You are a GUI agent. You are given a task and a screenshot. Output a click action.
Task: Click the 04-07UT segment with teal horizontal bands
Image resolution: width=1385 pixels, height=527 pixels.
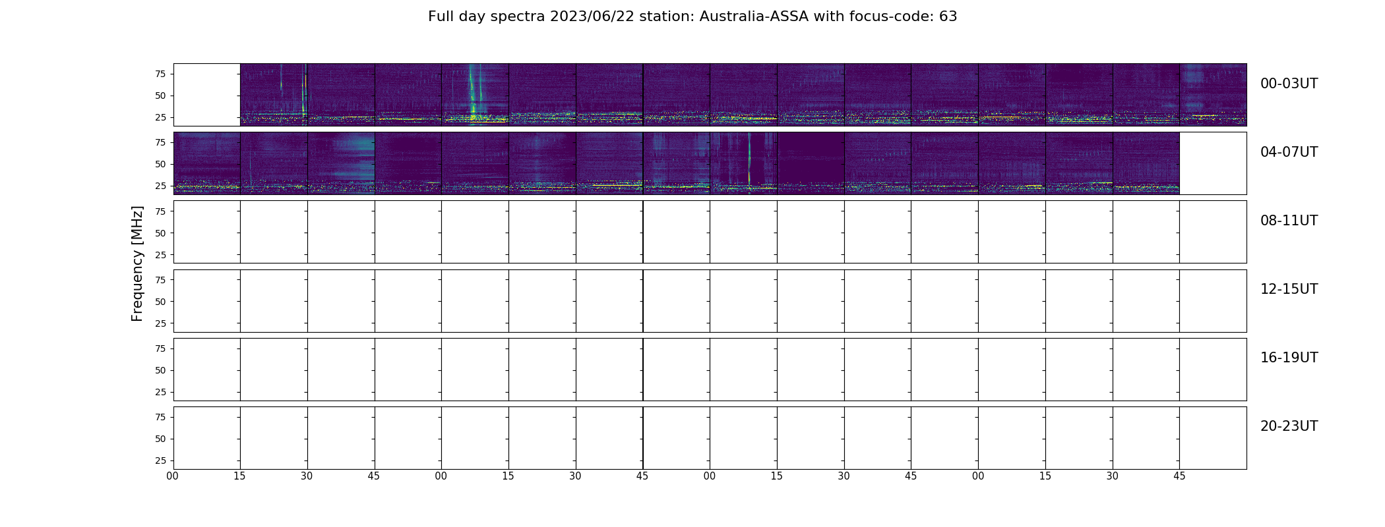341,163
